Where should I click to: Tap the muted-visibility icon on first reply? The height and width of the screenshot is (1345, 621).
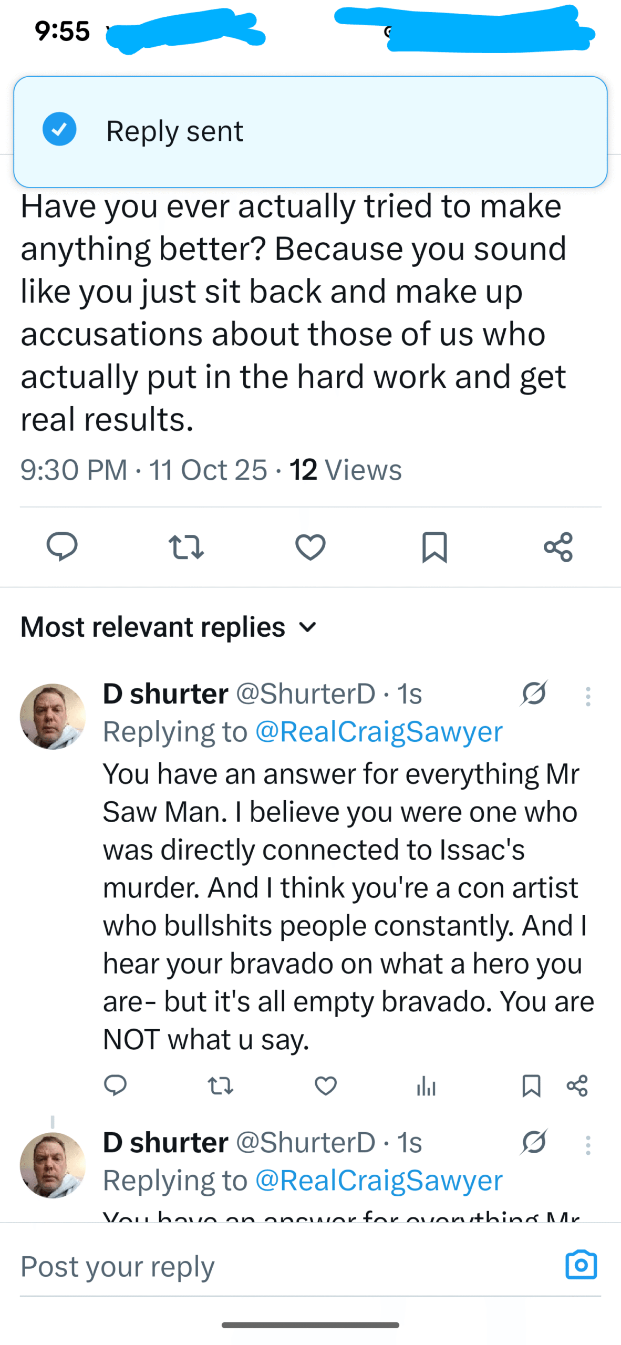[534, 694]
